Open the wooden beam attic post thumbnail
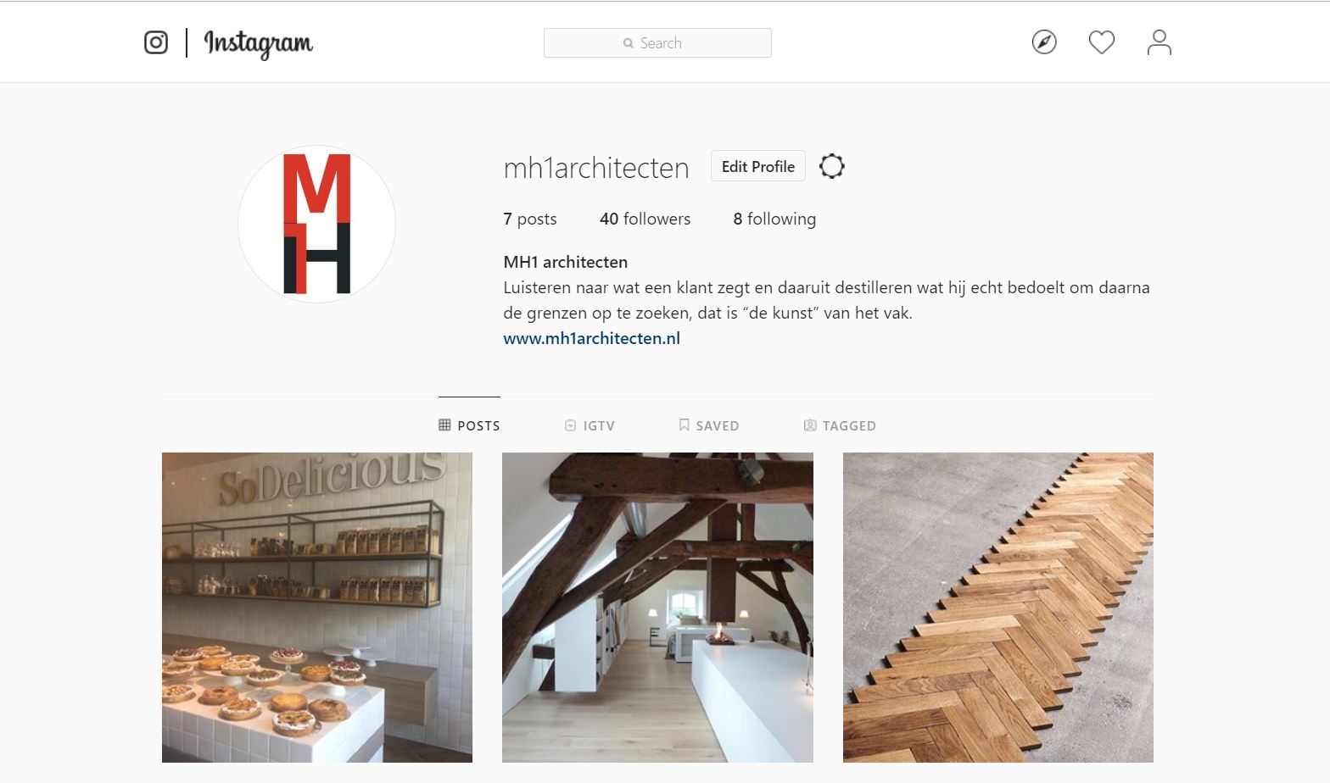The image size is (1330, 783). click(x=657, y=608)
